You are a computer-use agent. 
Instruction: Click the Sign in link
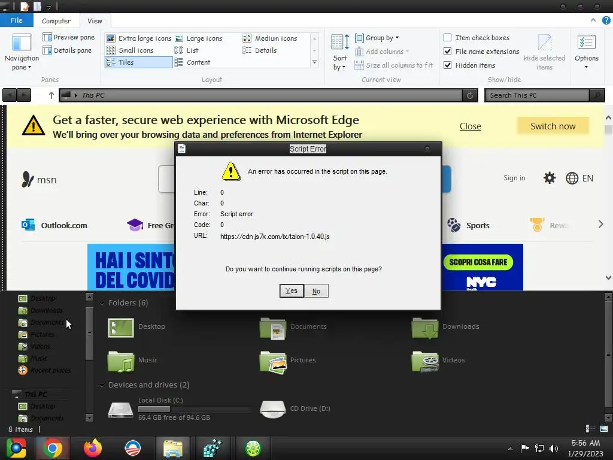[x=514, y=178]
